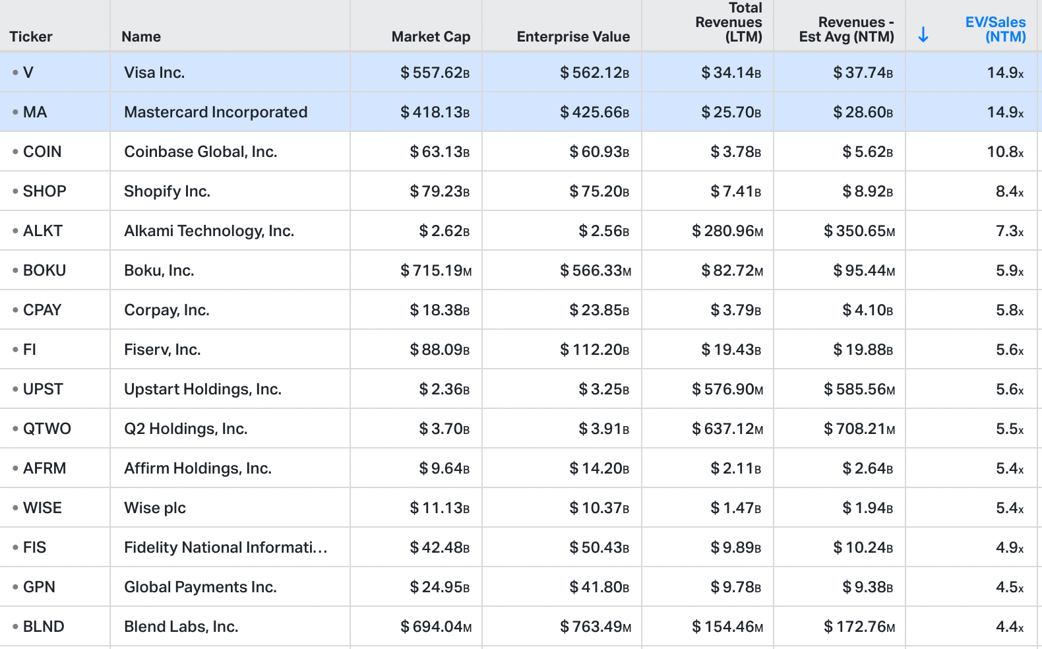The width and height of the screenshot is (1042, 649).
Task: Click the CPAY ticker
Action: coord(42,310)
